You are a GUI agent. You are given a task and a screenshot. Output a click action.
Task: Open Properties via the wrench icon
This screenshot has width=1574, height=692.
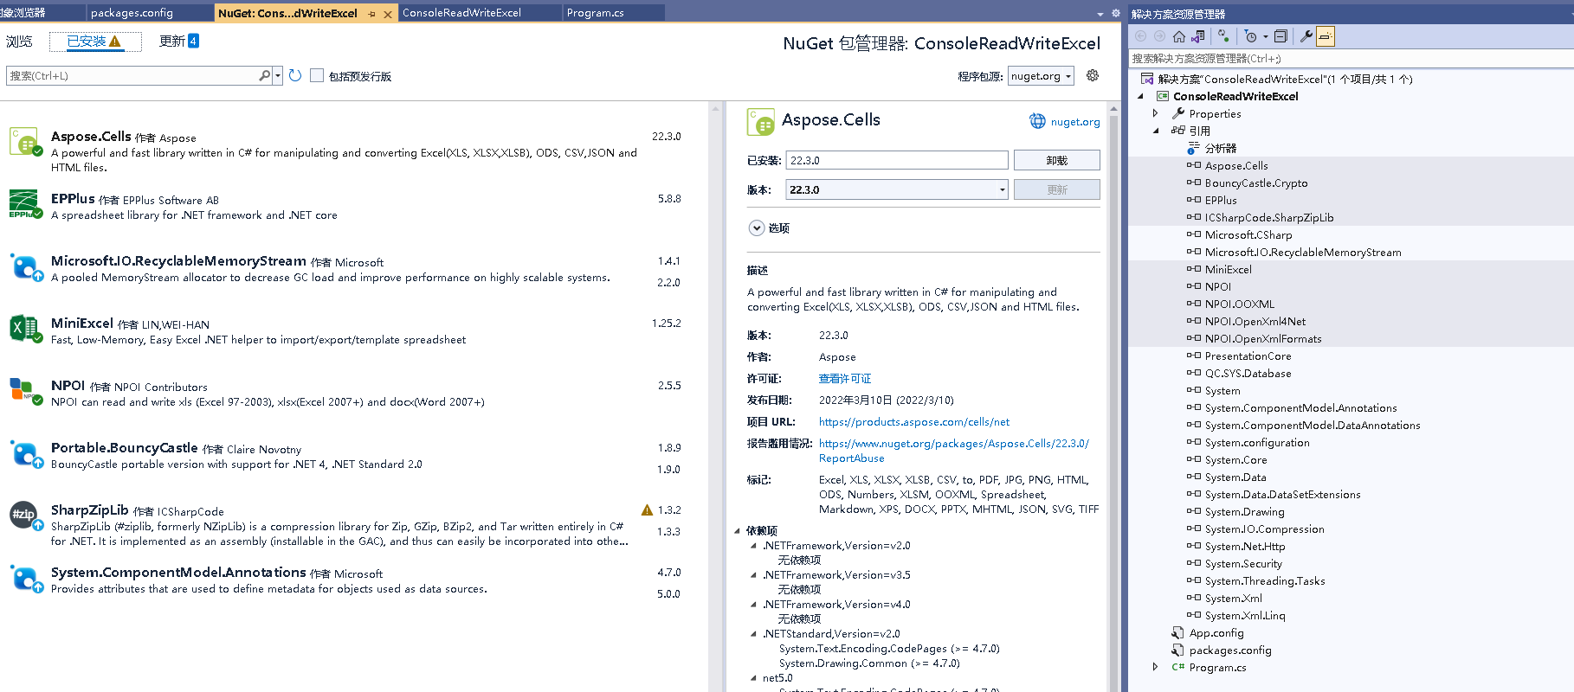[1306, 36]
